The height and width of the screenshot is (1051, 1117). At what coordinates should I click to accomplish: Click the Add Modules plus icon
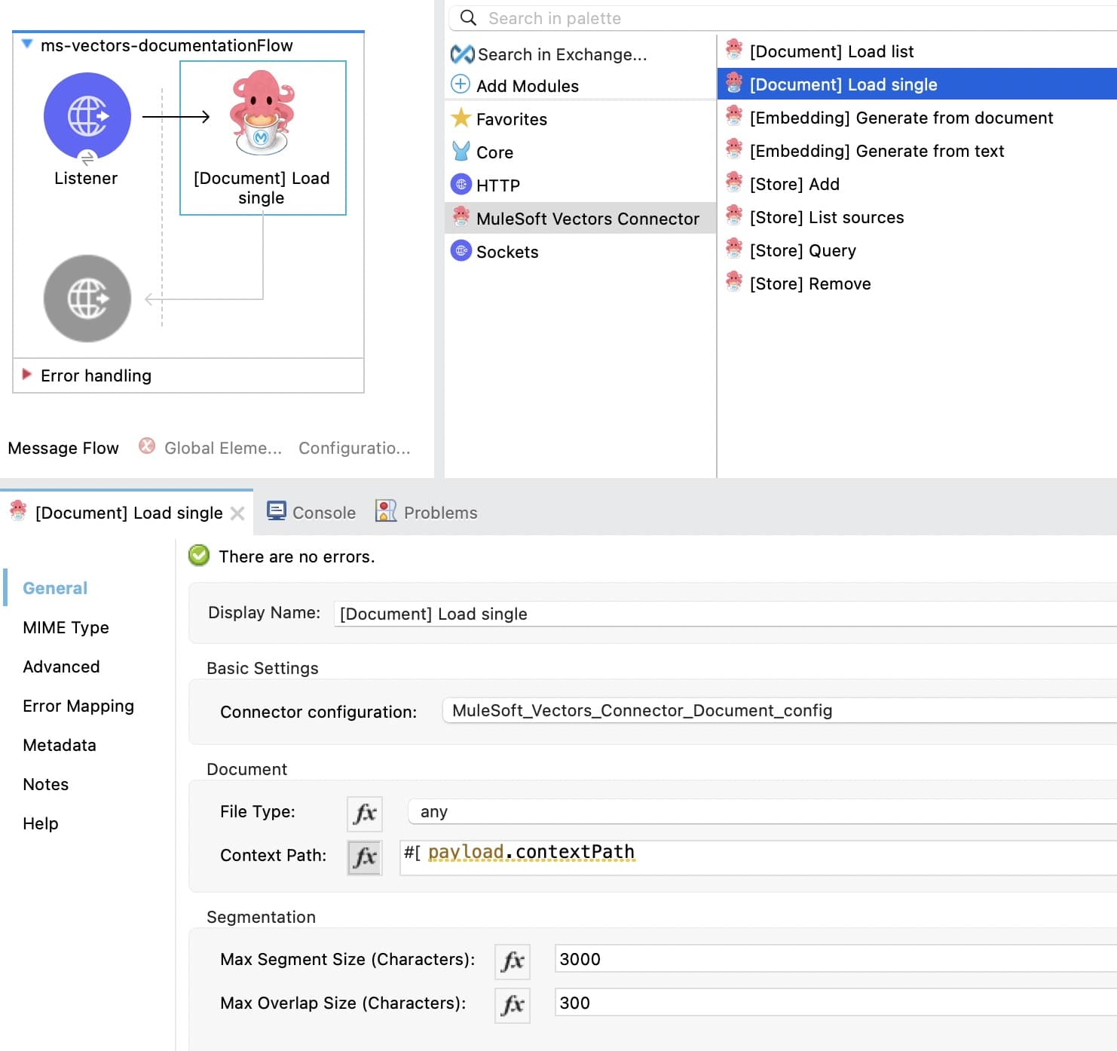pos(461,84)
